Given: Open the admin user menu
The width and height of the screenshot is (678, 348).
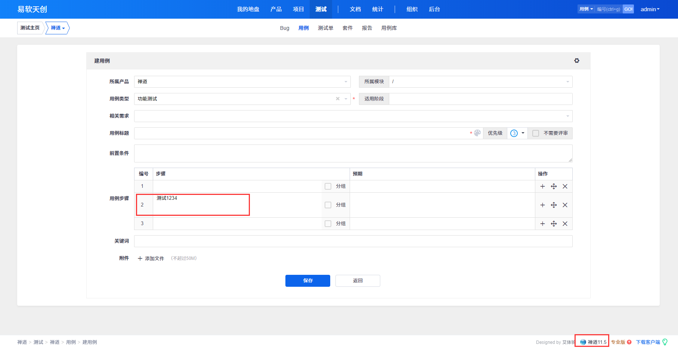Looking at the screenshot, I should (x=650, y=9).
